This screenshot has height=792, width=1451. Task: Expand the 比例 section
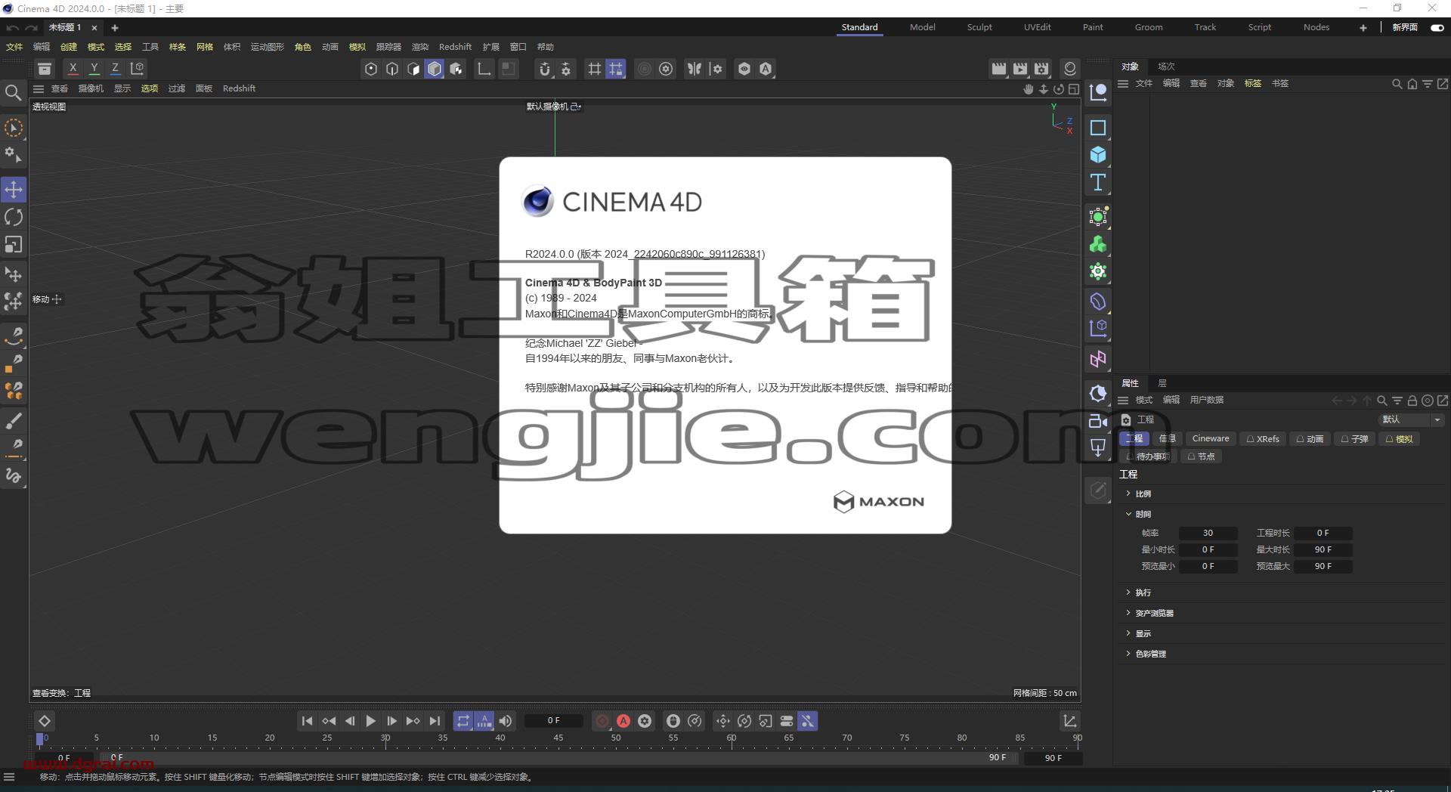pos(1143,493)
